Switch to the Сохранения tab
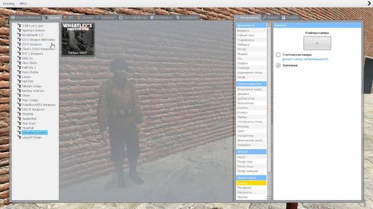Image resolution: width=373 pixels, height=209 pixels. (187, 17)
